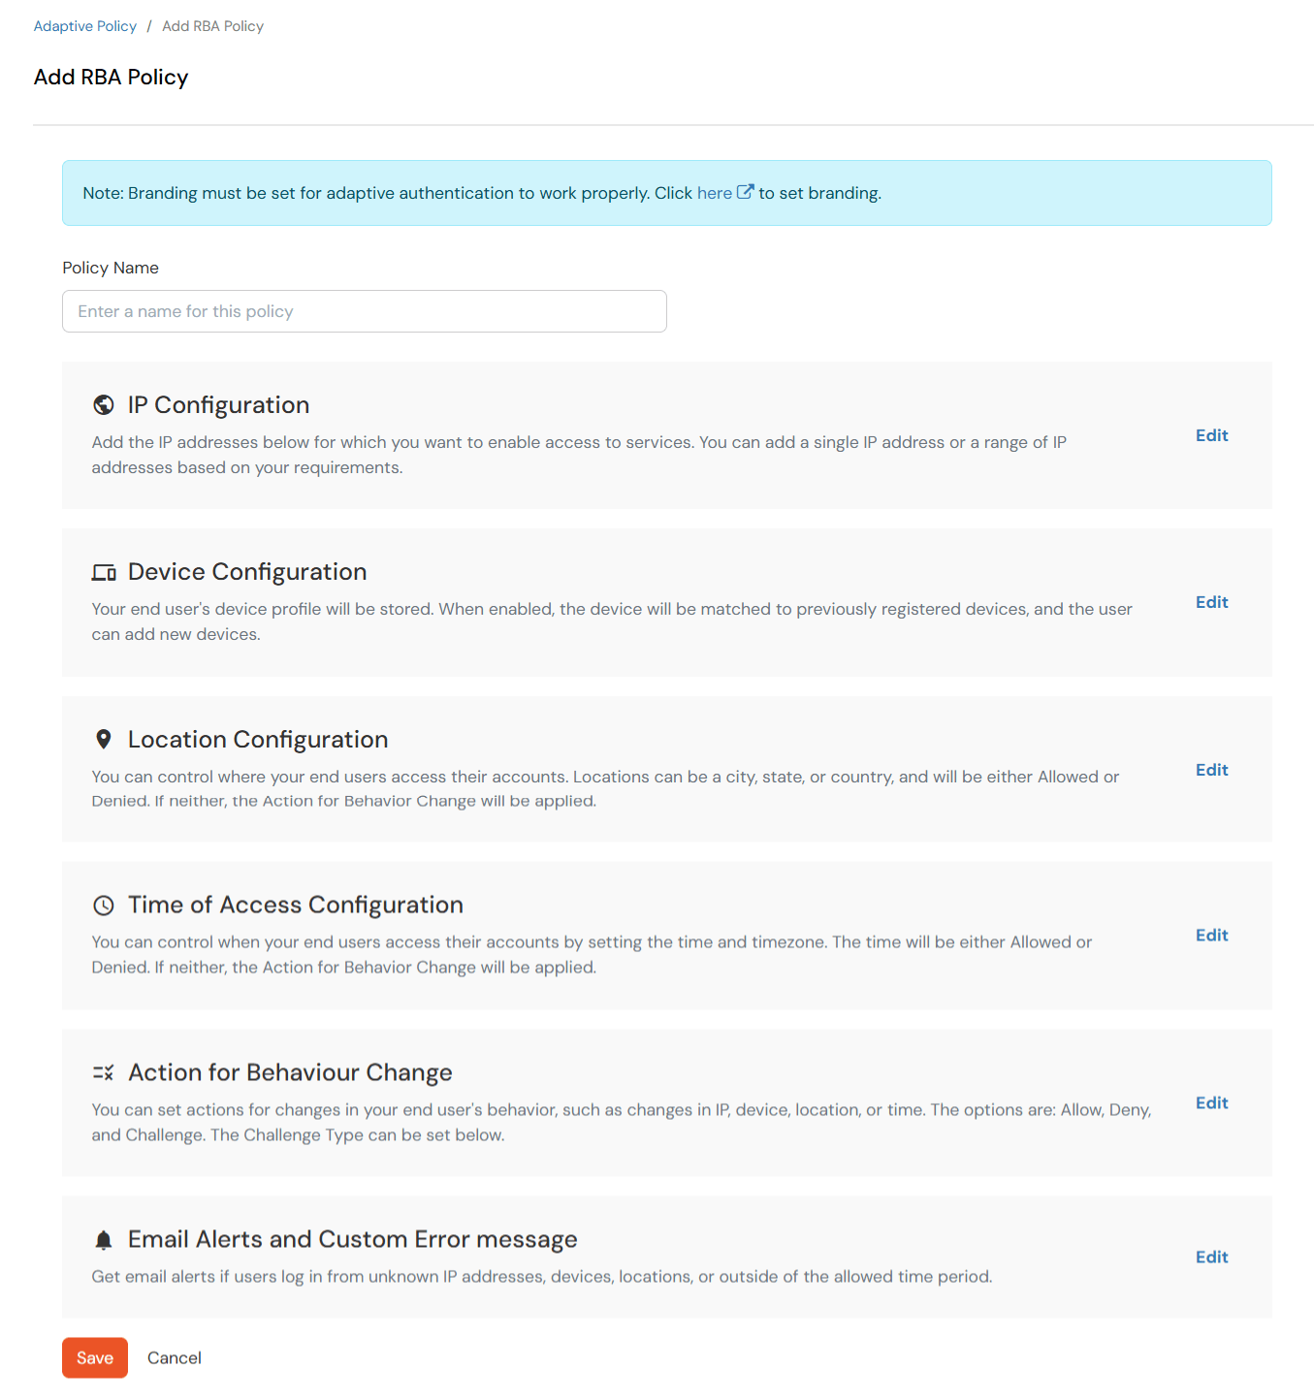Click the location pin icon for Location Configuration

pyautogui.click(x=104, y=739)
